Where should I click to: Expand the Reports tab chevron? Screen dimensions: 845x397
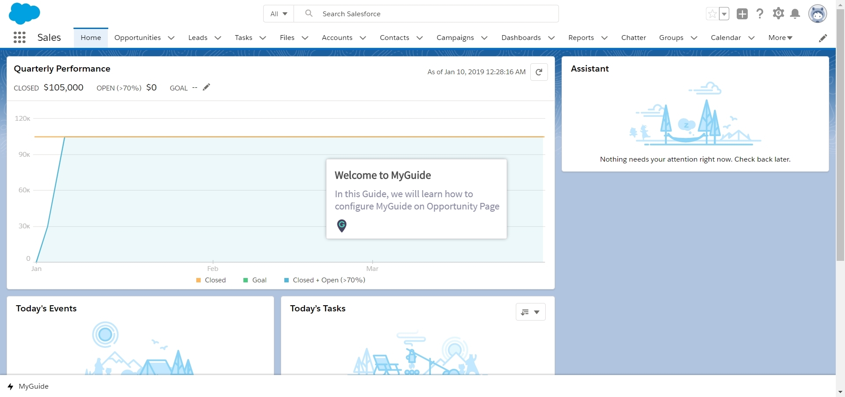click(604, 38)
